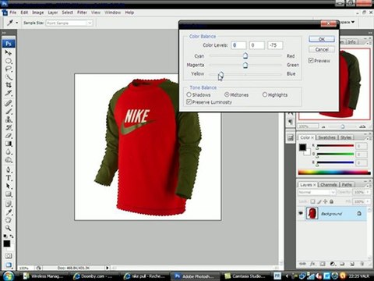Select the Elliptical Marquee tool
Image resolution: width=374 pixels, height=281 pixels.
pyautogui.click(x=8, y=61)
